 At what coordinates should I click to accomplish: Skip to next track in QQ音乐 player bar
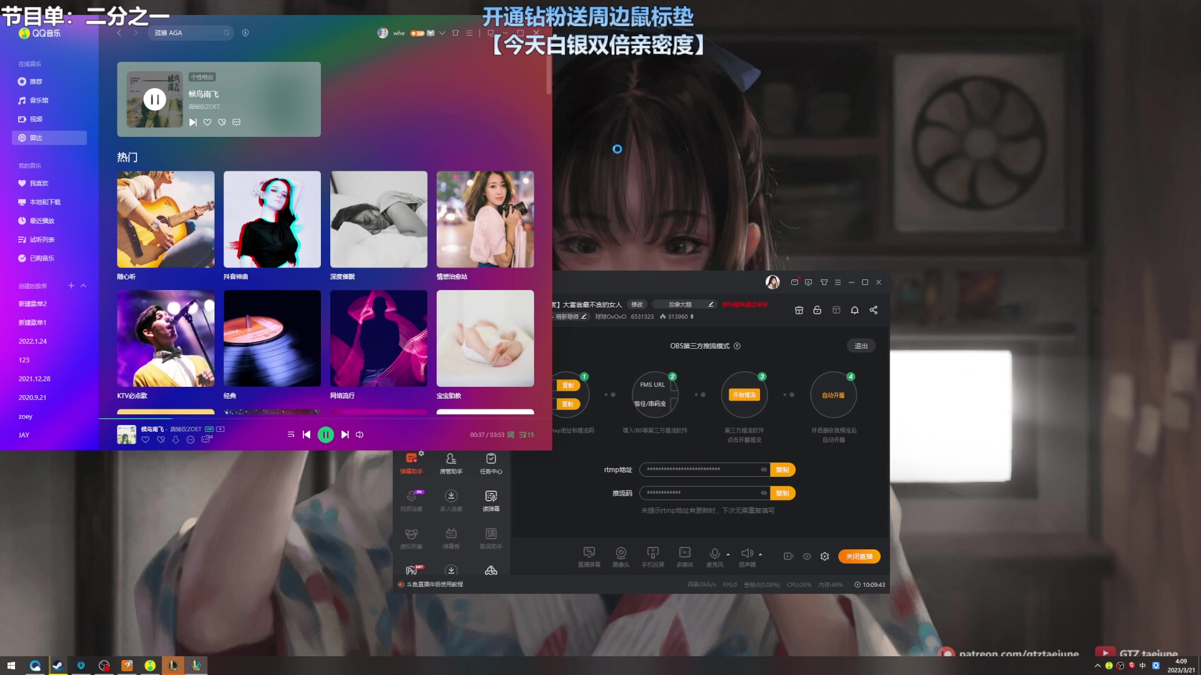(345, 434)
